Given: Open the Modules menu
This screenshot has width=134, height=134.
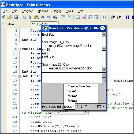Looking at the screenshot, I should pyautogui.click(x=43, y=11).
